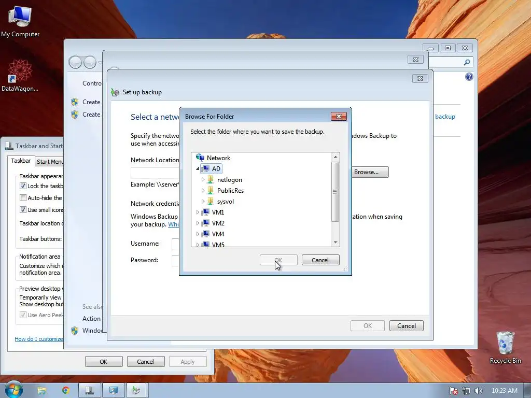The height and width of the screenshot is (398, 531).
Task: Click the folder tree scrollbar up arrow
Action: tap(336, 157)
